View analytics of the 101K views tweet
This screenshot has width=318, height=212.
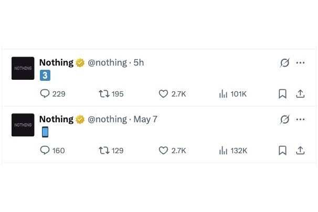click(x=223, y=94)
